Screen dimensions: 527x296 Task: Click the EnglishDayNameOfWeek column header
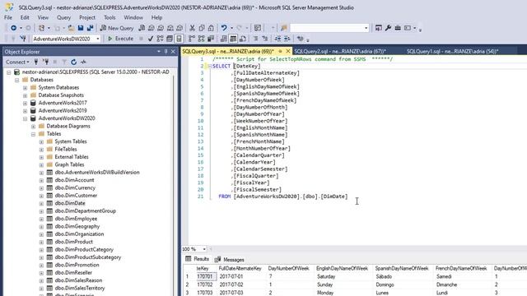point(343,269)
